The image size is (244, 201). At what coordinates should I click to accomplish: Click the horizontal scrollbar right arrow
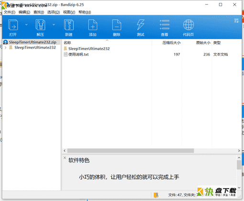[x=239, y=150]
